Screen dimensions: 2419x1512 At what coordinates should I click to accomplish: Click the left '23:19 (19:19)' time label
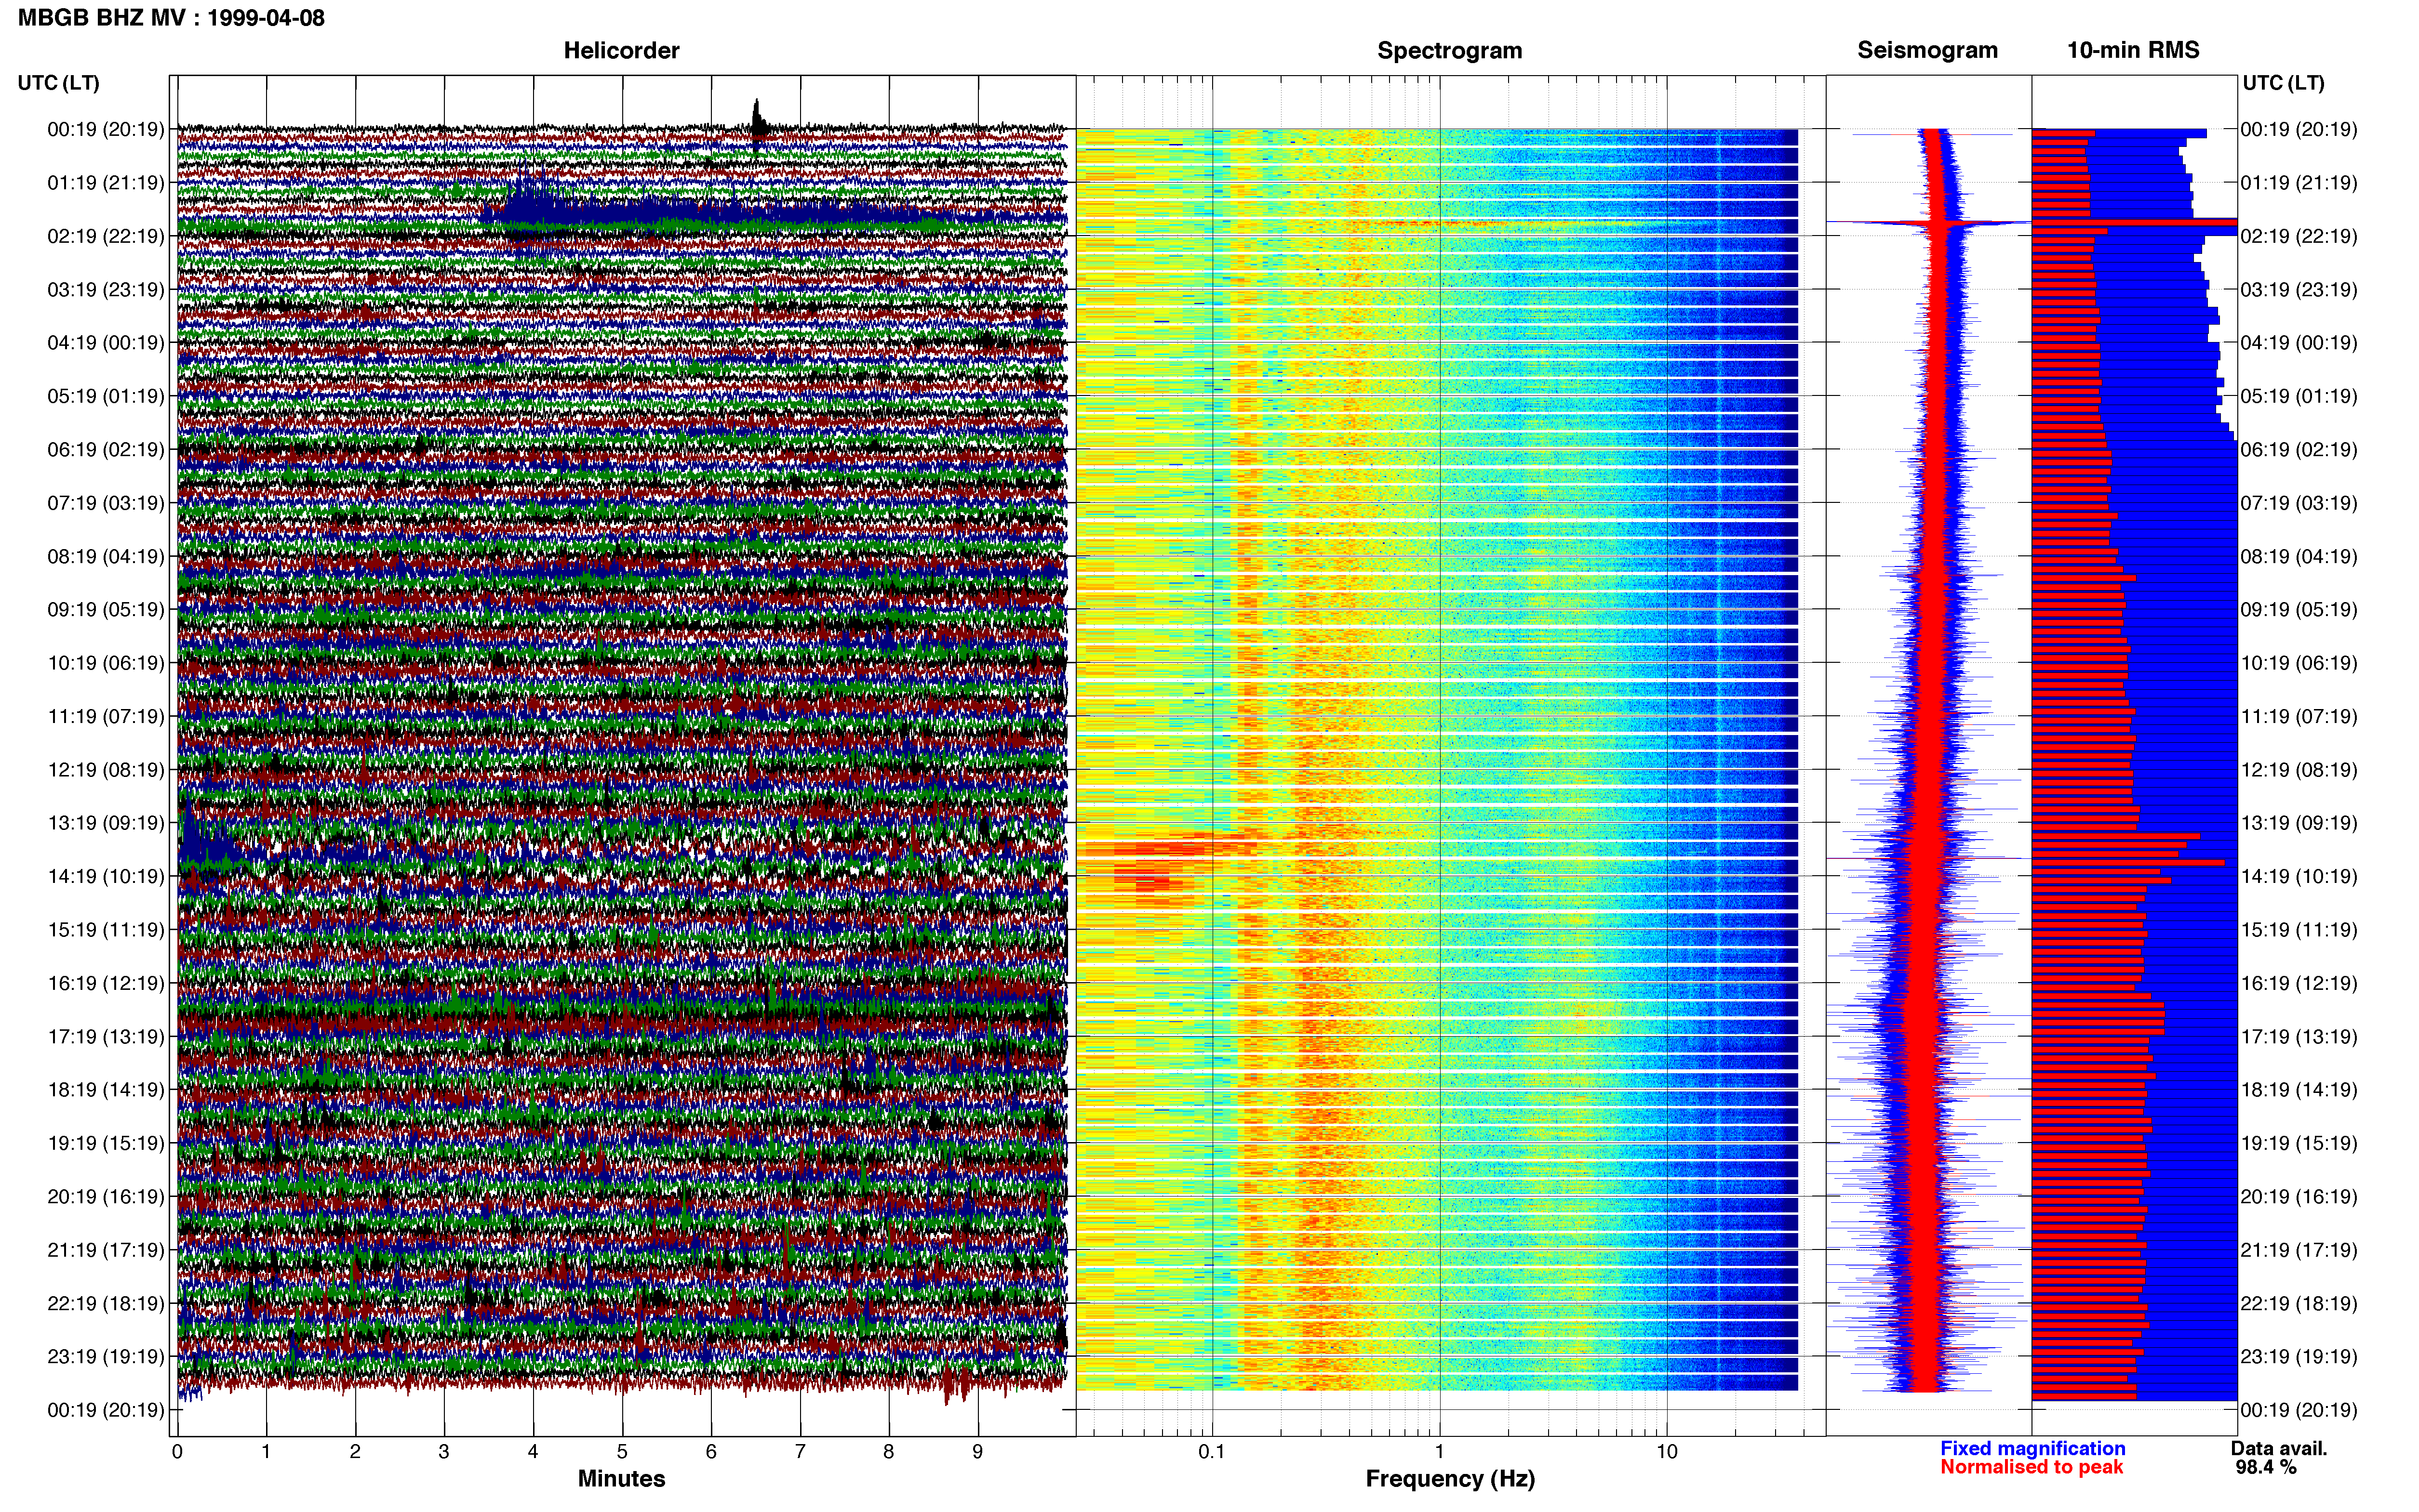105,1356
